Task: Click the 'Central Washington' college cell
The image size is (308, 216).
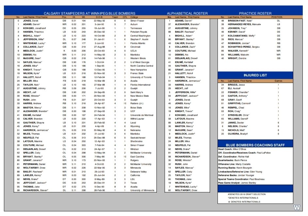Action: click(140, 36)
